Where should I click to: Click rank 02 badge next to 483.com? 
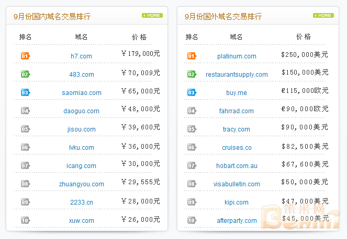coord(26,74)
